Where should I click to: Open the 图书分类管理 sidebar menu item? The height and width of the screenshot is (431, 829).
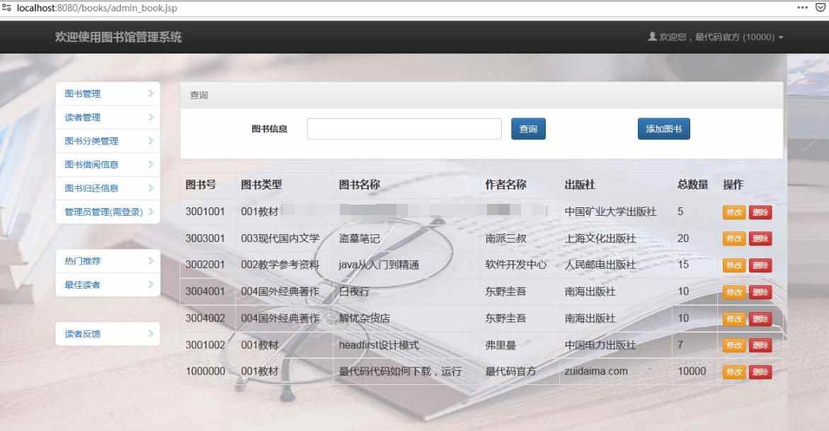(108, 141)
